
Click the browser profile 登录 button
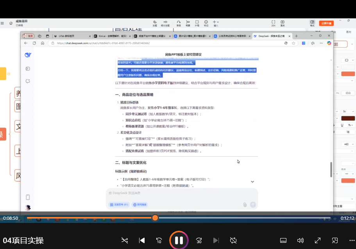[28, 36]
